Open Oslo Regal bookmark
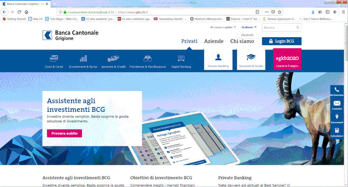The height and width of the screenshot is (187, 348). pos(62,19)
